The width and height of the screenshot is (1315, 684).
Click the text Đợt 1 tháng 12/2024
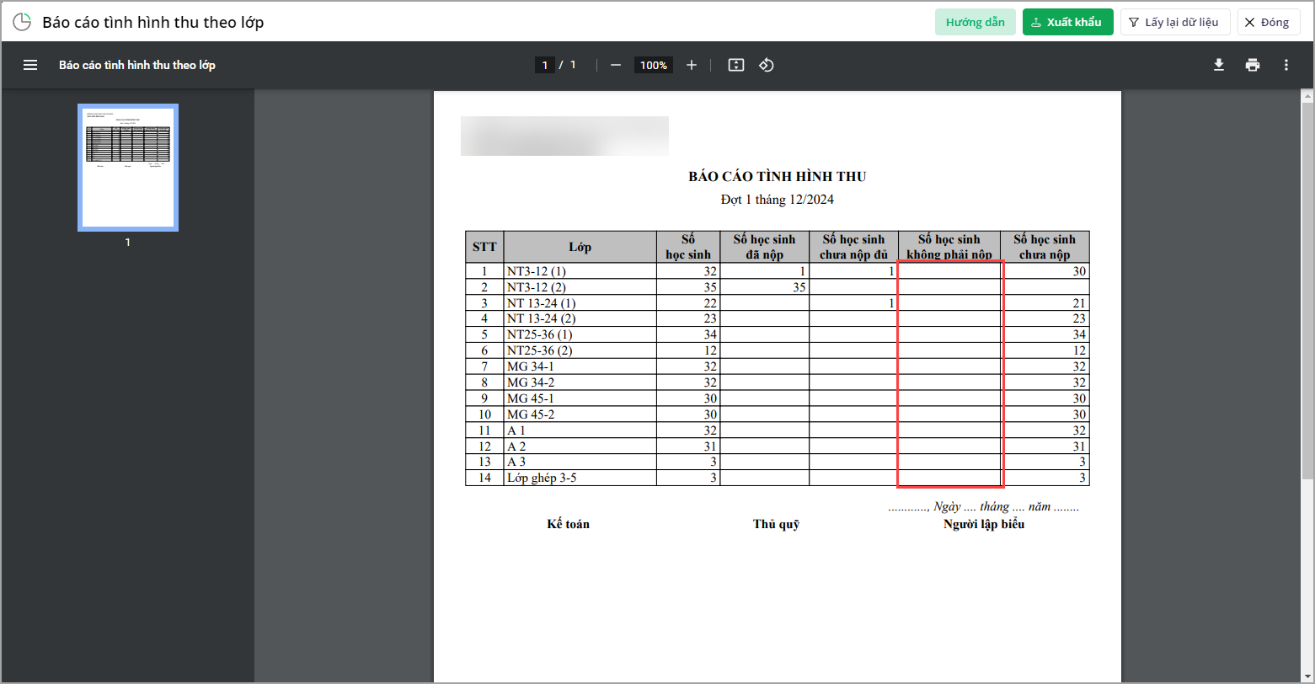pos(778,200)
